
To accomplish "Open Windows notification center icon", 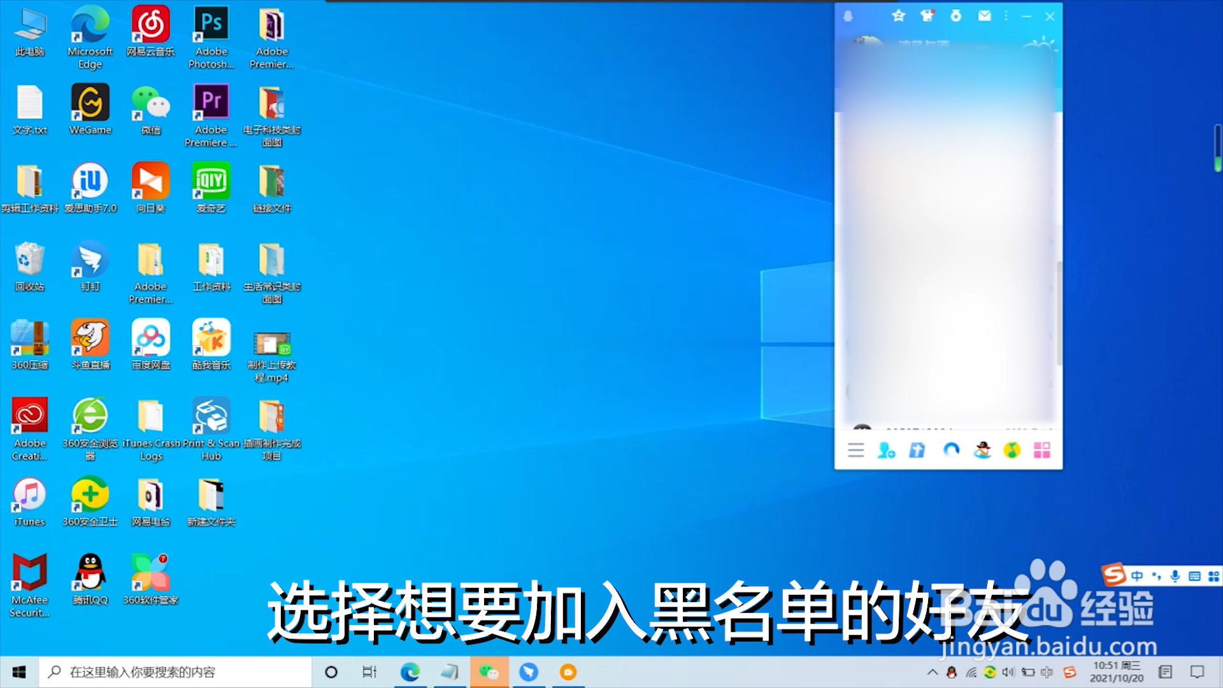I will 1198,672.
